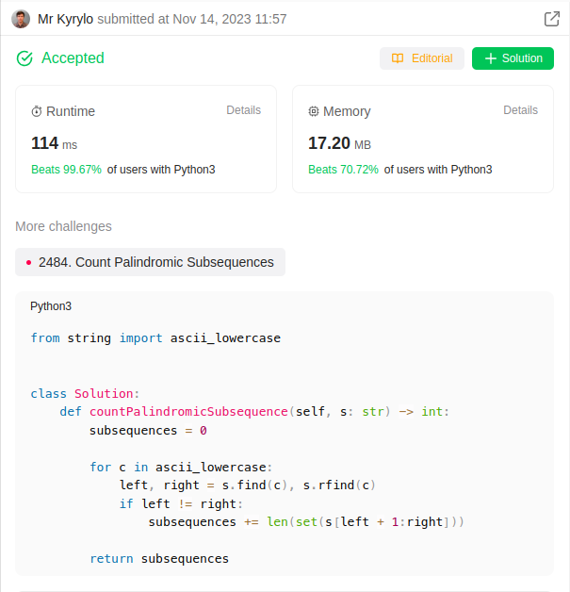Click the pink difficulty dot beside 2484
Viewport: 570px width, 592px height.
click(x=28, y=263)
